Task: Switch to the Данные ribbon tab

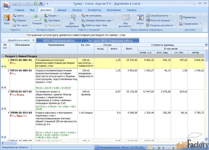Action: (x=62, y=10)
